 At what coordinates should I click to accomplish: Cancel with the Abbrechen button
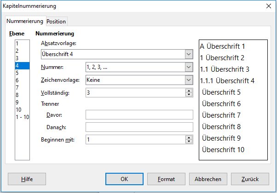tap(208, 179)
